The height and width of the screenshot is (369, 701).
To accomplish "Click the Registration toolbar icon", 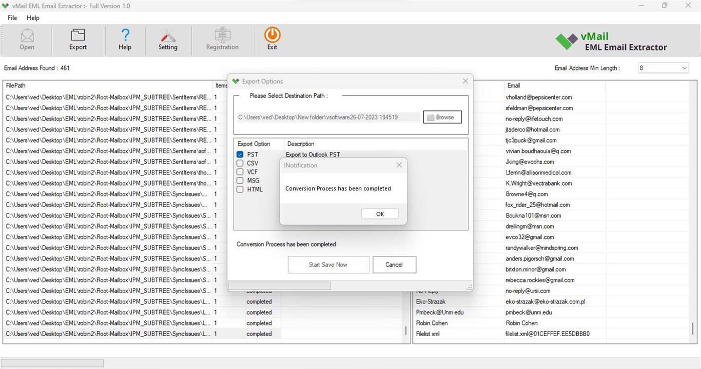I will (222, 38).
